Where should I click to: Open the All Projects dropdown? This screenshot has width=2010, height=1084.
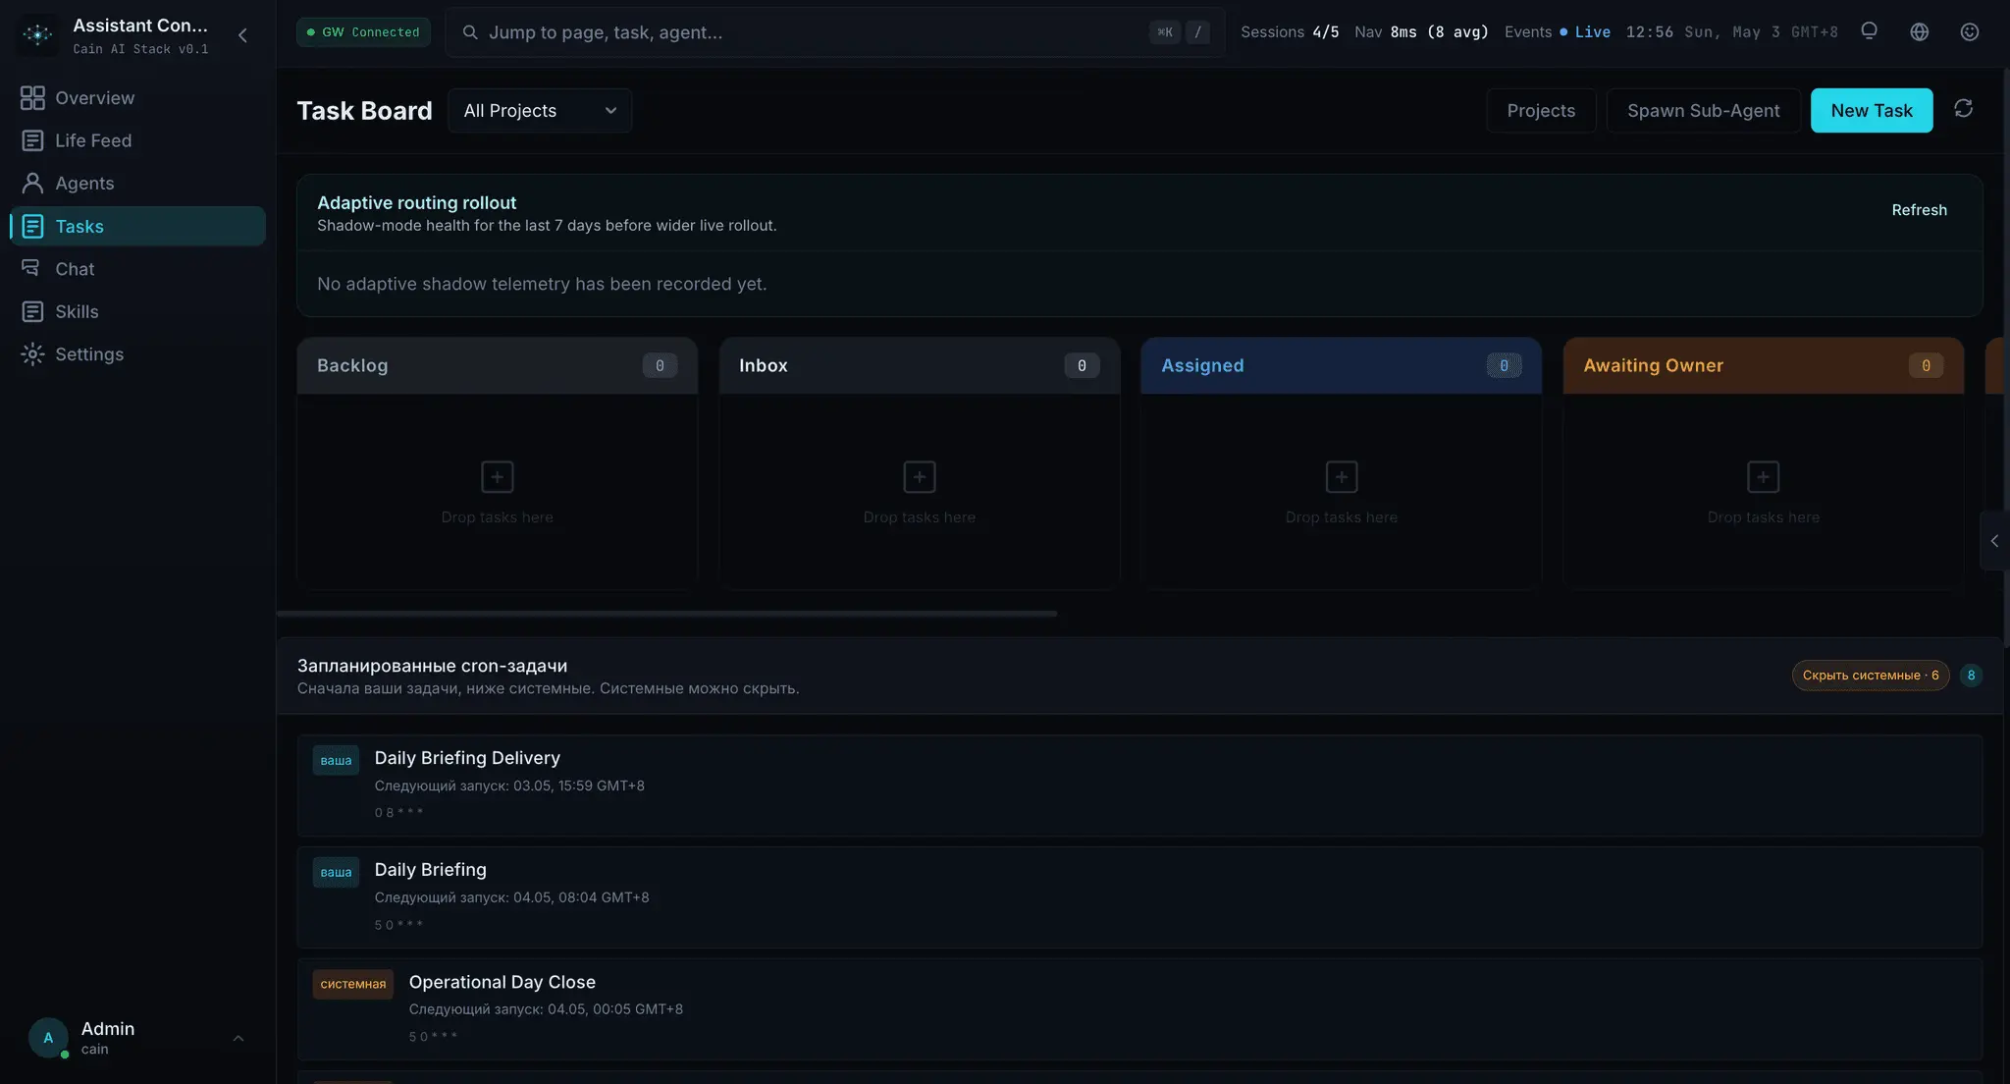(x=540, y=111)
